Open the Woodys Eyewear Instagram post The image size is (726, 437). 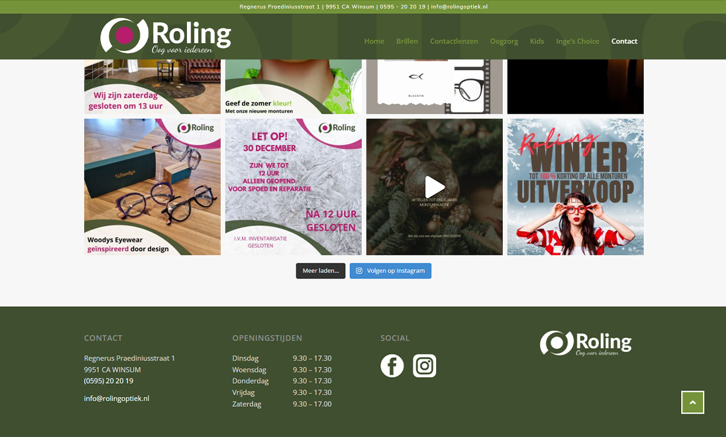pos(152,186)
